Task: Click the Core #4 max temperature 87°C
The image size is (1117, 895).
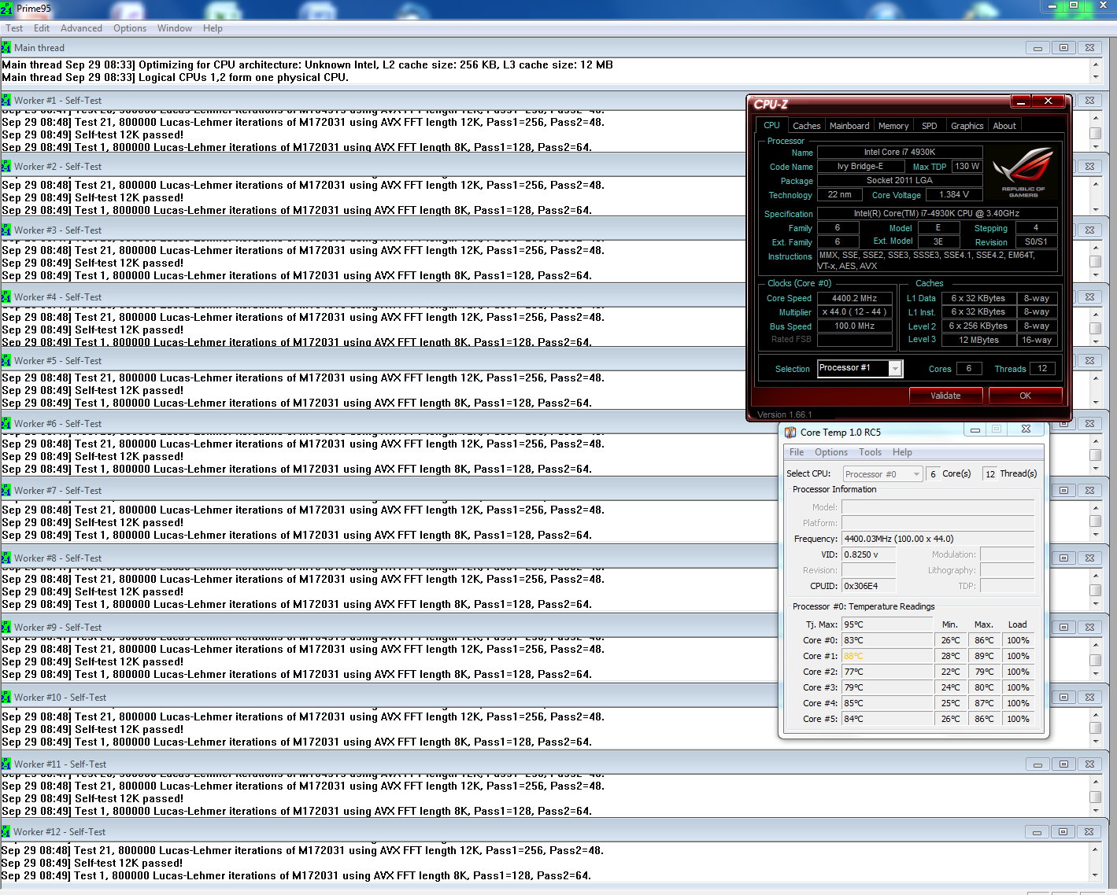Action: pyautogui.click(x=984, y=703)
